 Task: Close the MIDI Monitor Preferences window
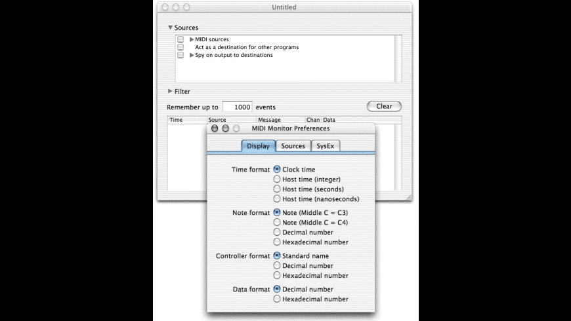click(x=215, y=128)
